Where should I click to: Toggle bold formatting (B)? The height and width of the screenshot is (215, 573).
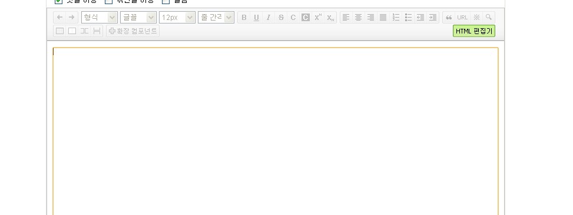coord(244,18)
